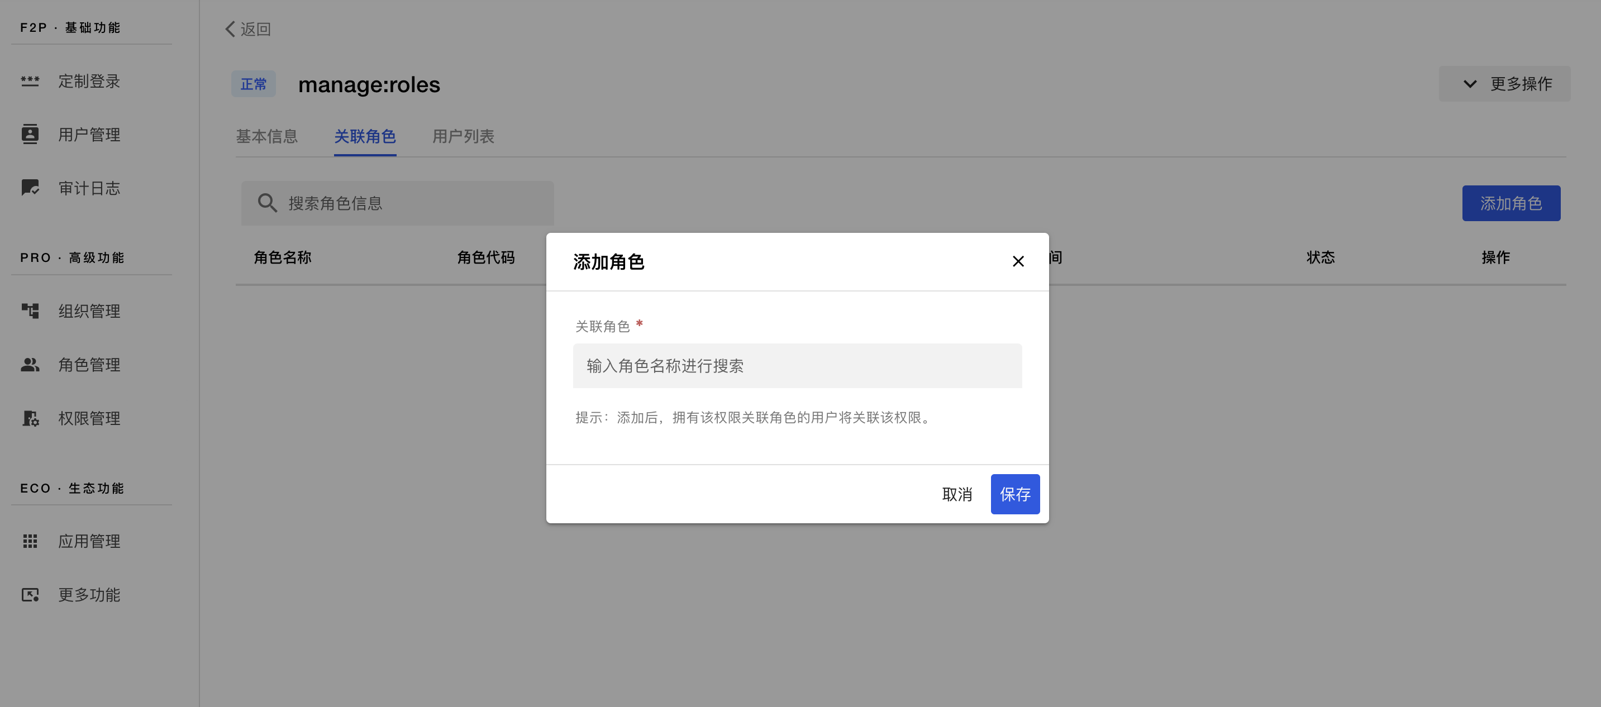The image size is (1601, 707).
Task: Click the 操作 column header
Action: [1495, 257]
